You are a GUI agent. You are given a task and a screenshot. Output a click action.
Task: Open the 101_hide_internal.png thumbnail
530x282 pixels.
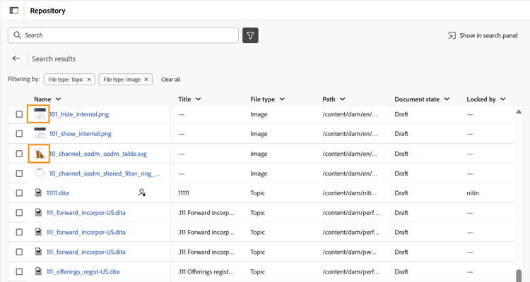tap(39, 114)
